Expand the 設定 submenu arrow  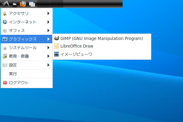coord(48,65)
